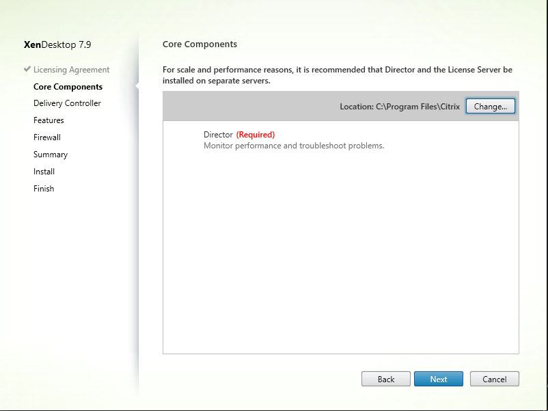
Task: Open the Firewall step
Action: coord(47,137)
